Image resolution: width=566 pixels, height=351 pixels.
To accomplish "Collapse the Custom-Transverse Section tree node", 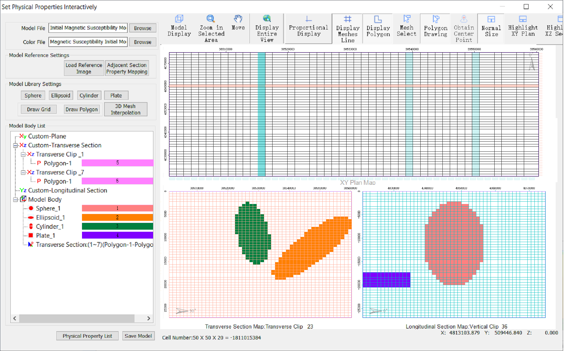I will [x=15, y=145].
